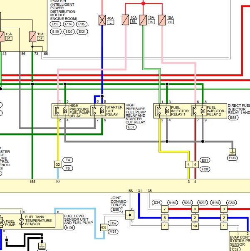
Task: Click the C50 connector label
Action: pos(232,203)
